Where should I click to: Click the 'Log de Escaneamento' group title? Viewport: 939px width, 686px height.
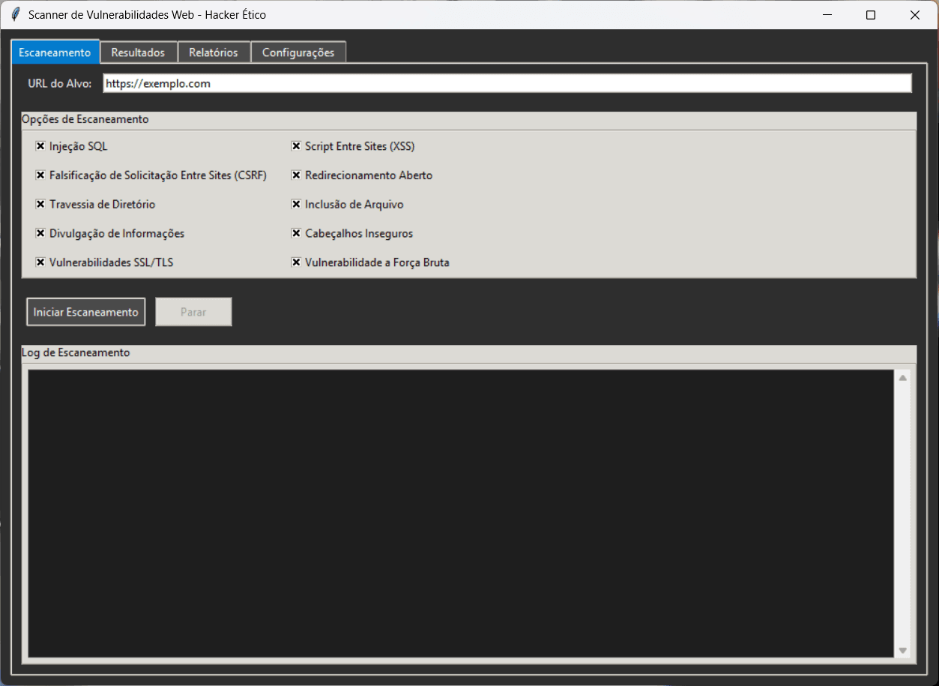click(76, 352)
